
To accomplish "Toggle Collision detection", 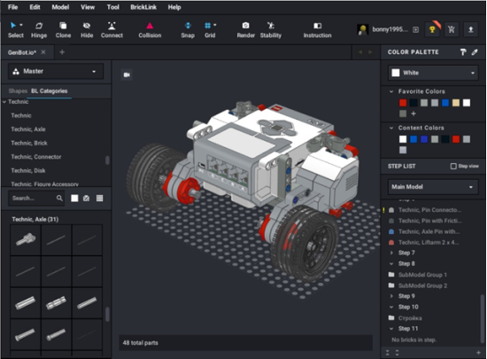I will click(x=150, y=30).
